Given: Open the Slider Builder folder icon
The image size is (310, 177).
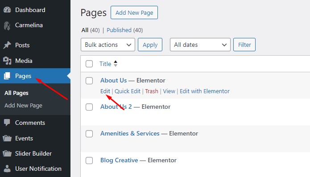Looking at the screenshot, I should point(7,153).
